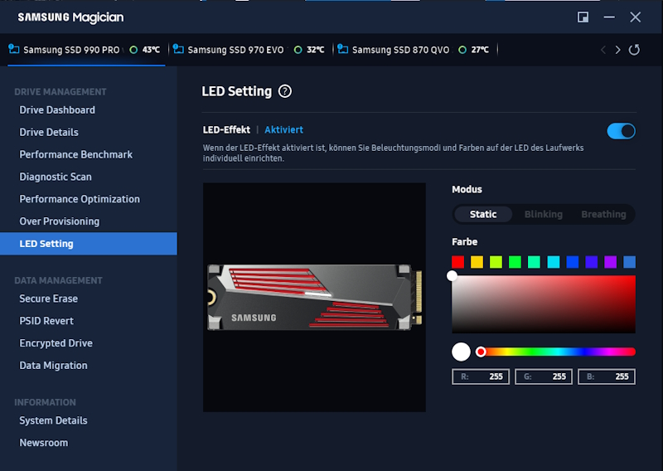Pick the royal blue color swatch

[x=573, y=262]
